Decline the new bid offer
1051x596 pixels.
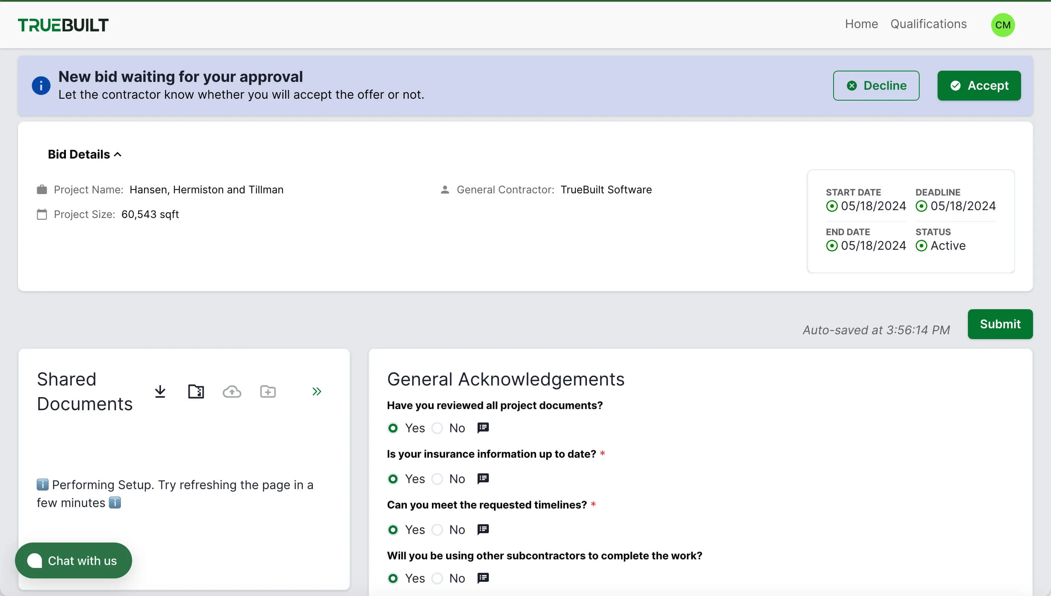pyautogui.click(x=876, y=86)
